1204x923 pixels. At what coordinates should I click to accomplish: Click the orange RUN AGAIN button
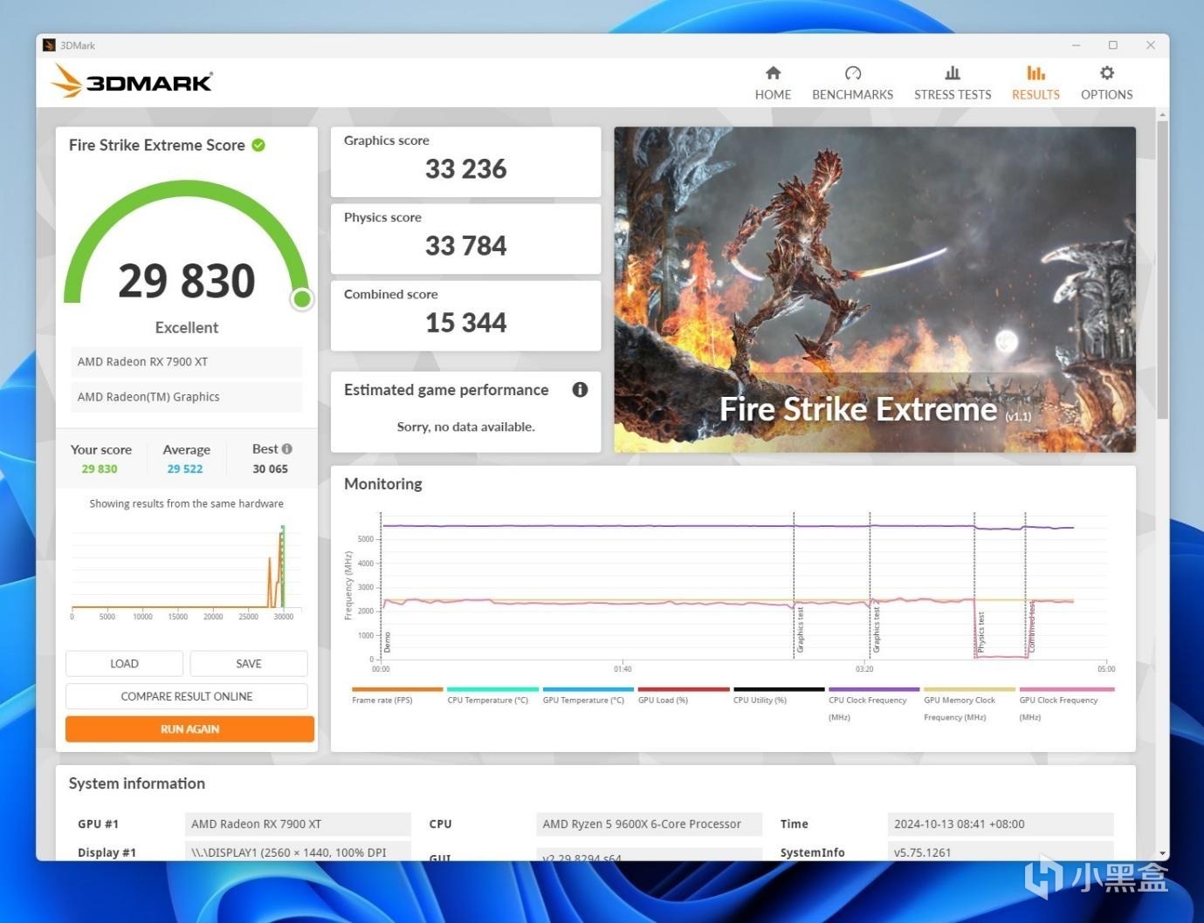(x=189, y=728)
